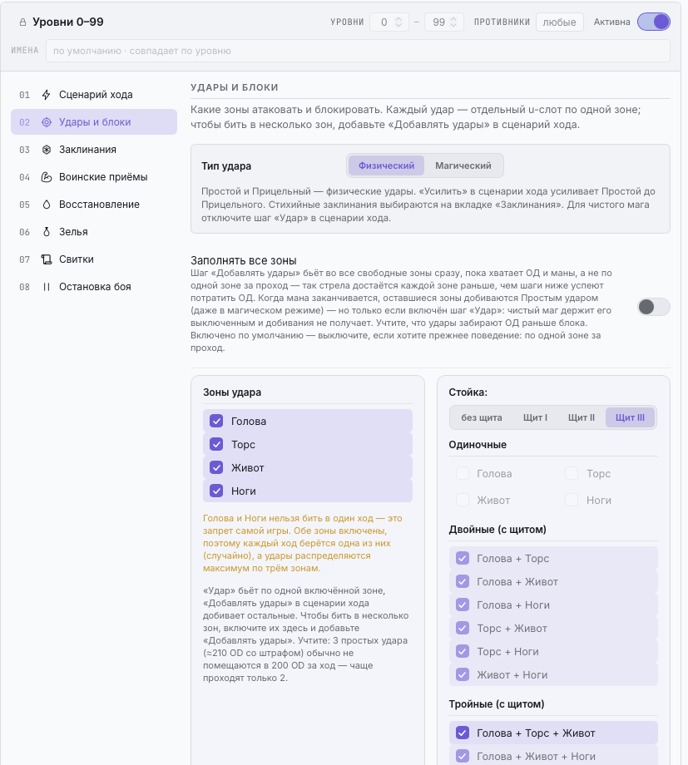This screenshot has height=765, width=688.
Task: Click the scroll icon for Свитки
Action: 47,259
